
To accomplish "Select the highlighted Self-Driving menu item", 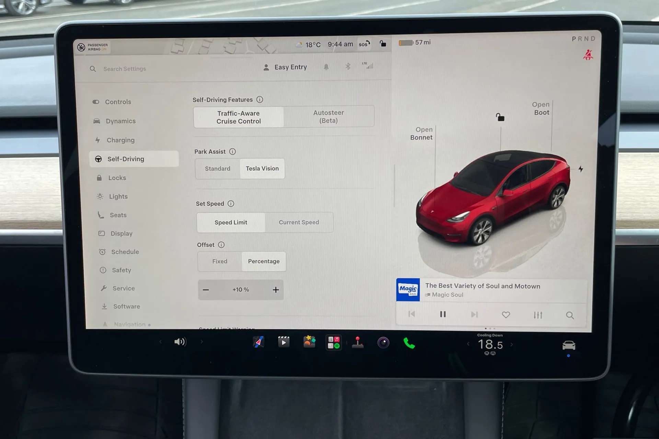I will click(x=134, y=159).
